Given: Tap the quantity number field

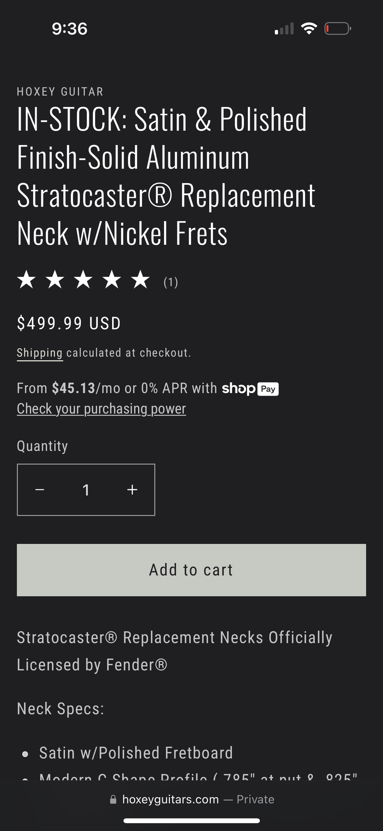Looking at the screenshot, I should pos(86,490).
